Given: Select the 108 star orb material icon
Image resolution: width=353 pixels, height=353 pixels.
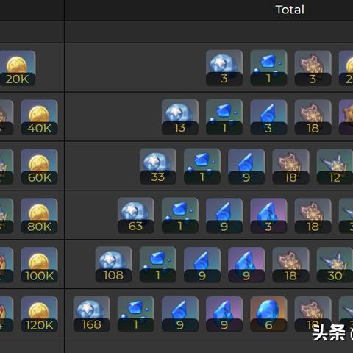Looking at the screenshot, I should pyautogui.click(x=114, y=265).
